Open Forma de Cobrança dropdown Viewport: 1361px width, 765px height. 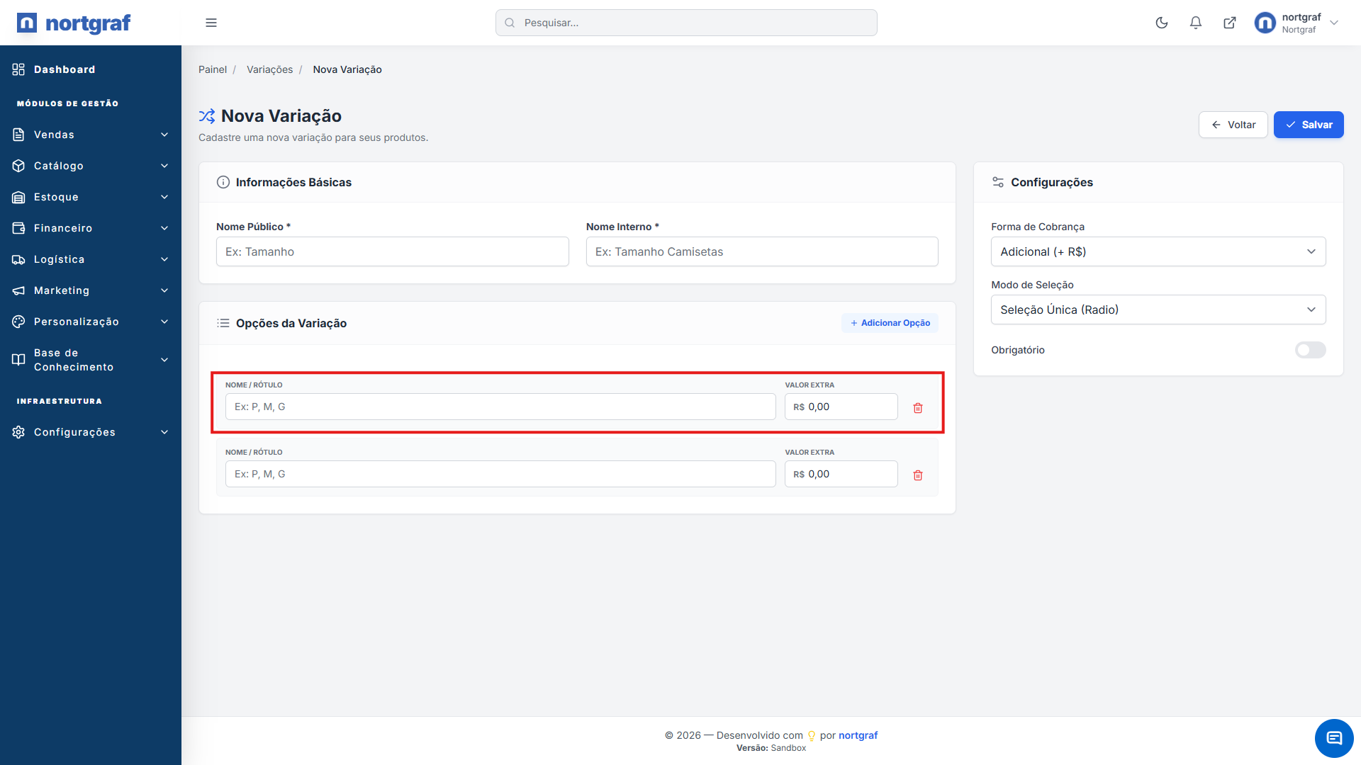click(x=1158, y=251)
